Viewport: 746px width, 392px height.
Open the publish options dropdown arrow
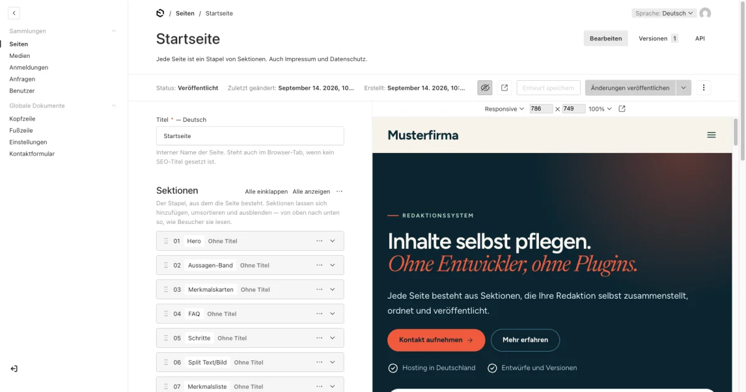coord(684,88)
